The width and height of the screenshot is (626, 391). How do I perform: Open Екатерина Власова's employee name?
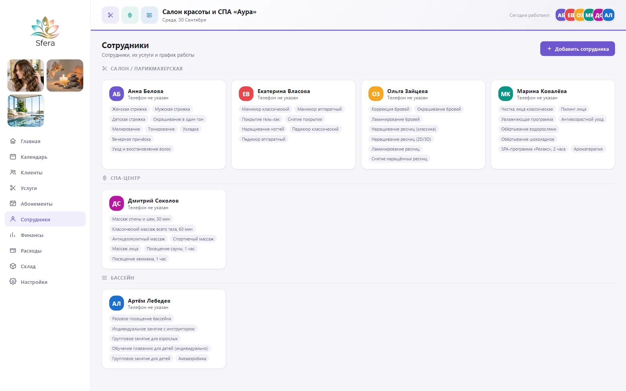pyautogui.click(x=284, y=91)
